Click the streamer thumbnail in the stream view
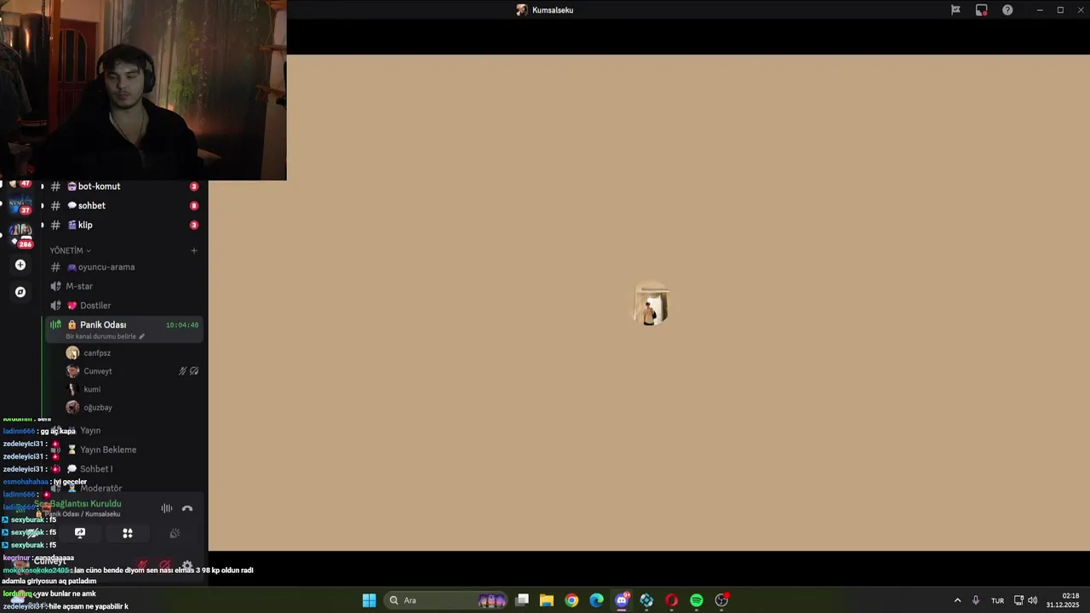The width and height of the screenshot is (1090, 613). (x=651, y=305)
